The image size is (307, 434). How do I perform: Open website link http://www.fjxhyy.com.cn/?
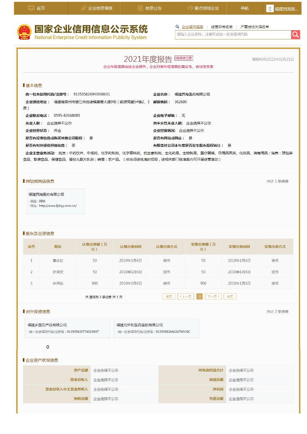(58, 206)
